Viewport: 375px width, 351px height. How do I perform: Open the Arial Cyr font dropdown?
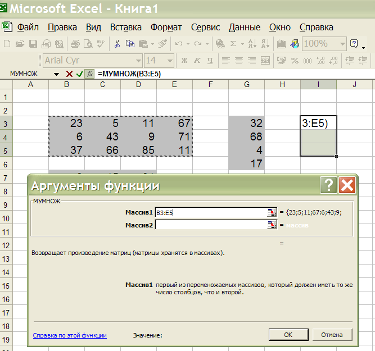tap(138, 61)
